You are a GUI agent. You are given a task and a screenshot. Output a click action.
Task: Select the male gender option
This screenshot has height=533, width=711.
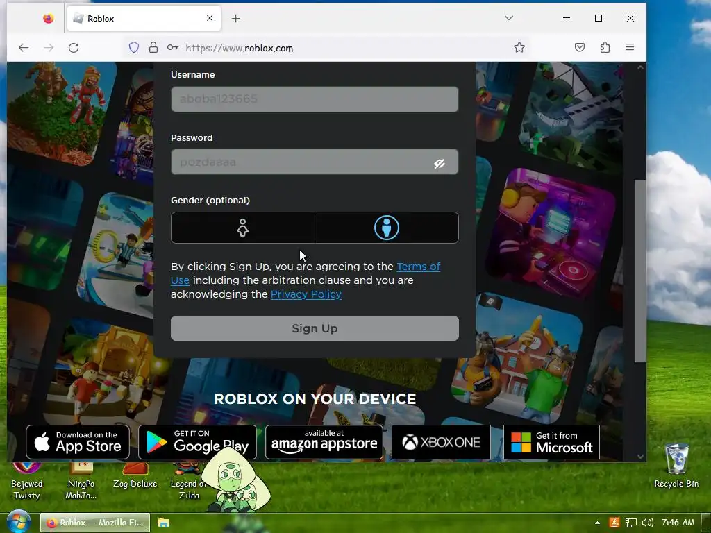(386, 228)
